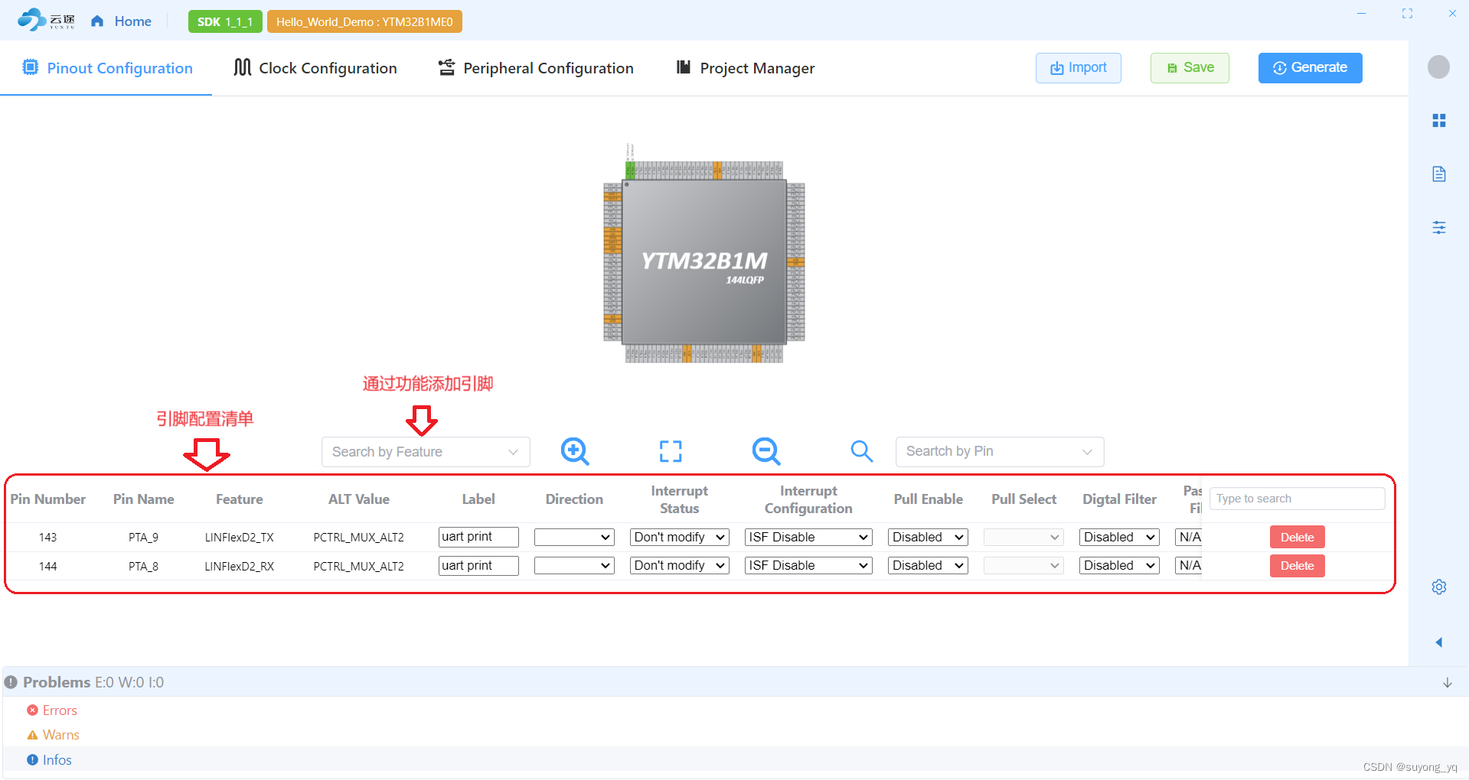This screenshot has width=1469, height=780.
Task: Show Warns in Problems panel
Action: (x=61, y=735)
